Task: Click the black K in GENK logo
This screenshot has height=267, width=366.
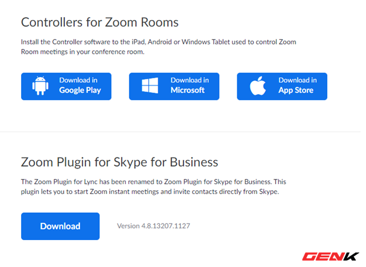Action: click(350, 257)
